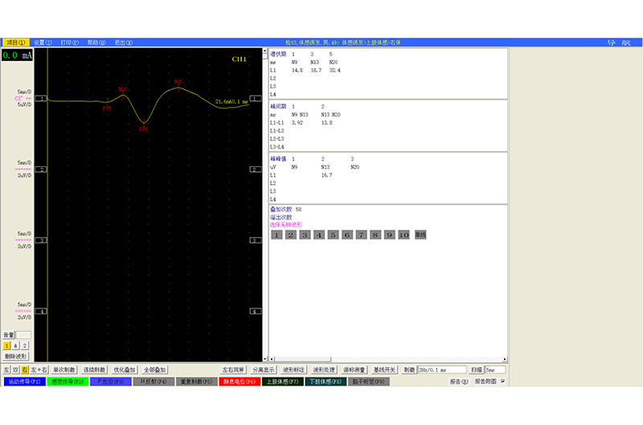
Task: Select sampled waveform number 10 box
Action: [403, 235]
